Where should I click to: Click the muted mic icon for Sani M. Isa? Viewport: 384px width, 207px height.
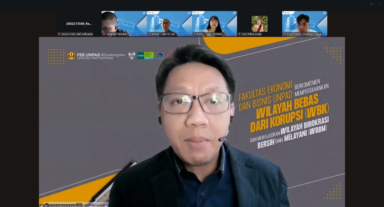(149, 34)
